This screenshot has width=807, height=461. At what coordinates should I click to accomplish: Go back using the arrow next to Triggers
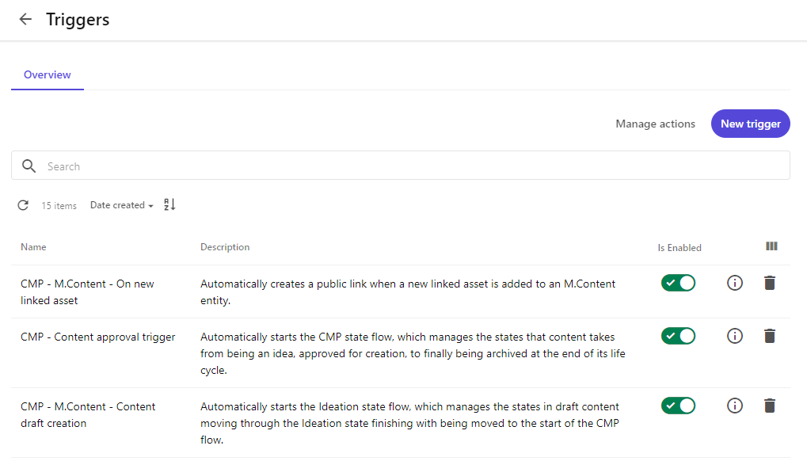click(25, 20)
